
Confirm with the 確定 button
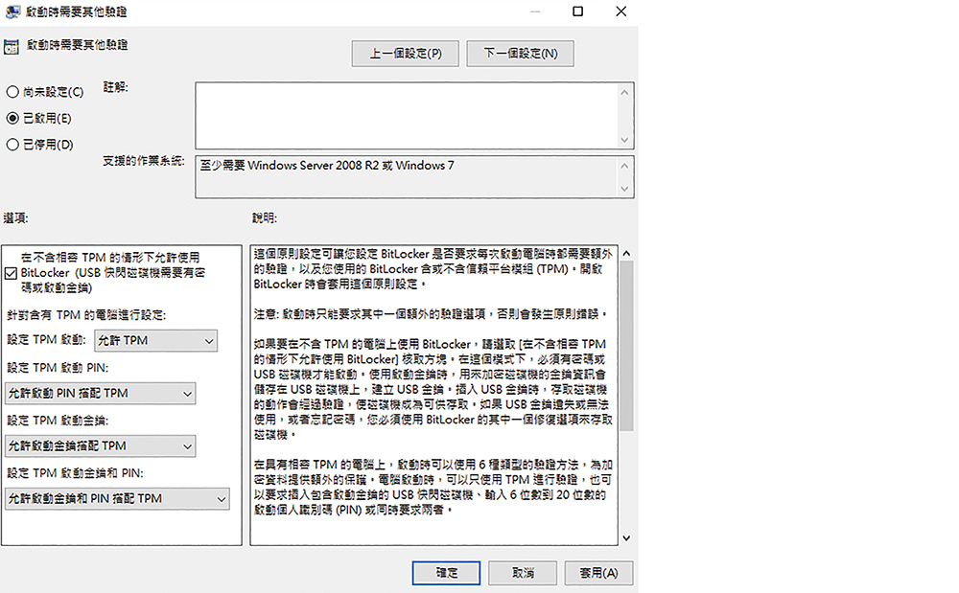click(x=446, y=573)
